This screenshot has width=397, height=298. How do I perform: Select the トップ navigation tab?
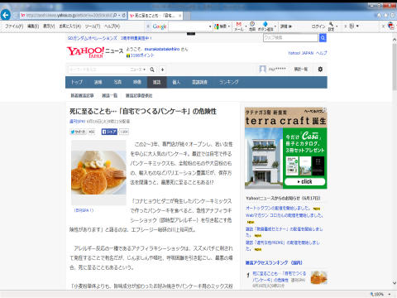coord(77,82)
